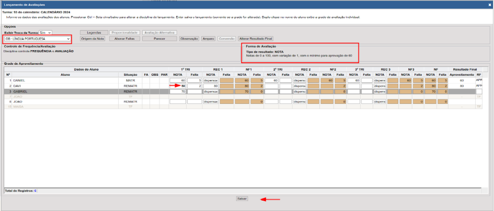Viewport: 494px width, 211px height.
Task: Select DANIEL's 3º TRI nota field
Action: point(354,80)
